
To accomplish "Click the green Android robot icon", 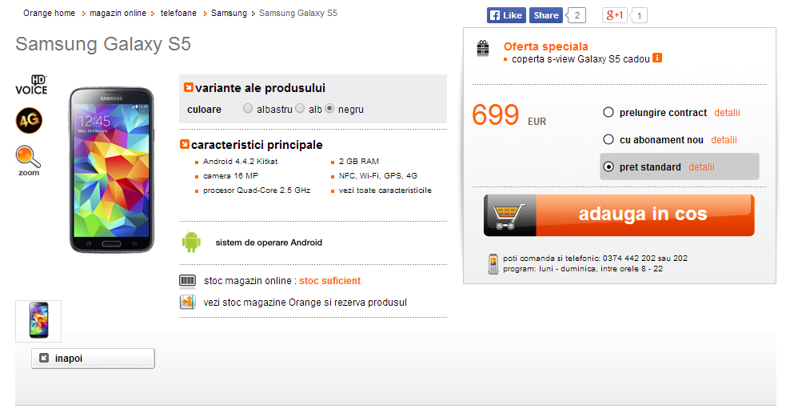I will [x=191, y=242].
